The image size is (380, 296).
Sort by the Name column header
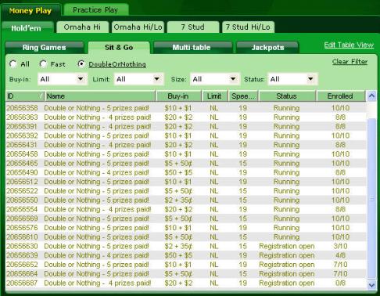100,96
